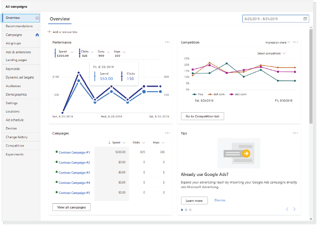Open Landing pages in the left navigation

coord(16,60)
